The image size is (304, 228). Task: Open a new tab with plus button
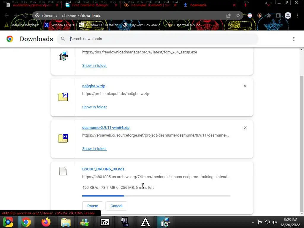coord(246,5)
